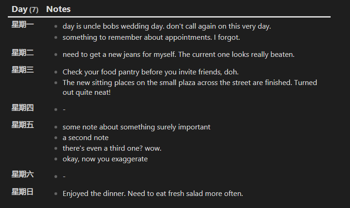Open the 星期六 day link
This screenshot has width=350, height=208.
tap(23, 174)
